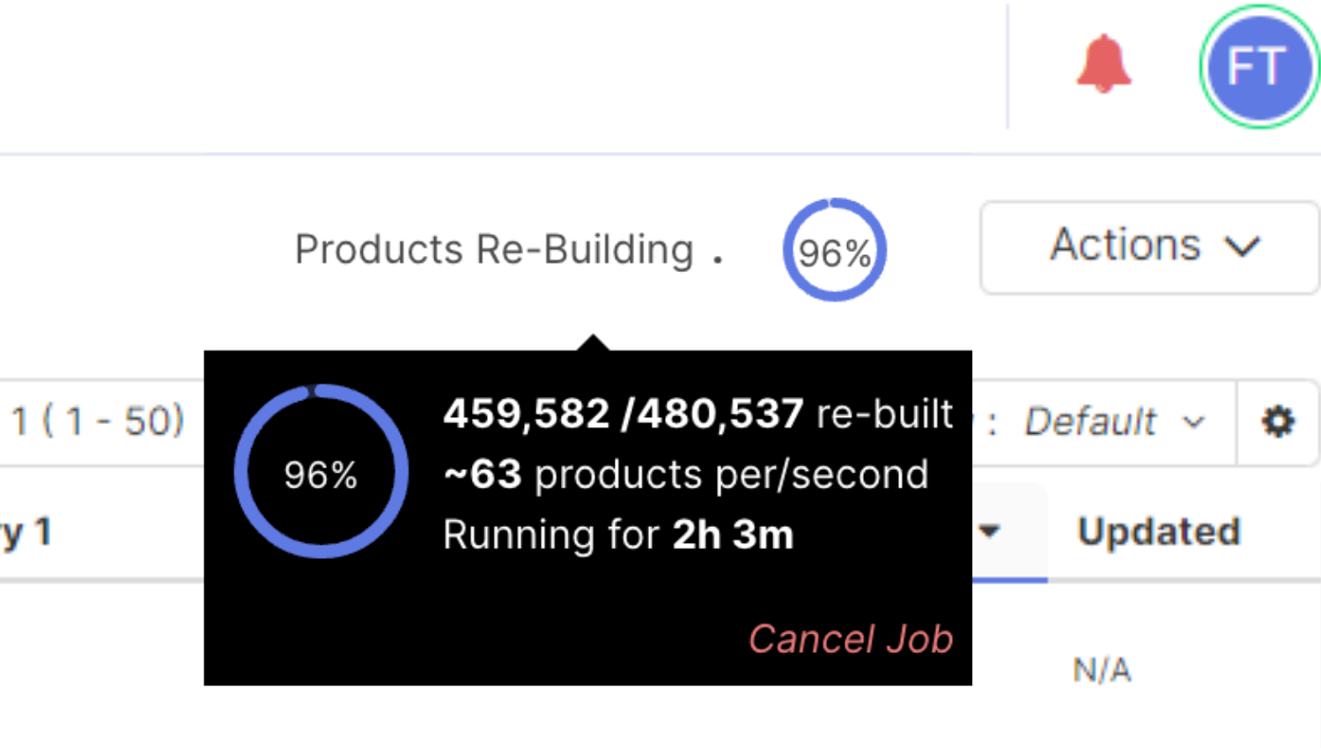Click the column header ending in 'y 1'
1321x748 pixels.
[x=26, y=533]
